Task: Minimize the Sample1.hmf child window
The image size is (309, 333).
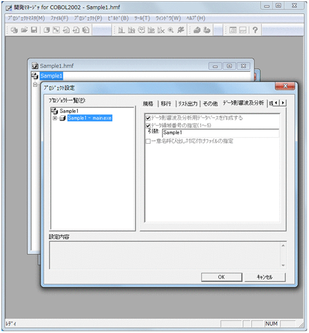Action: (x=215, y=66)
